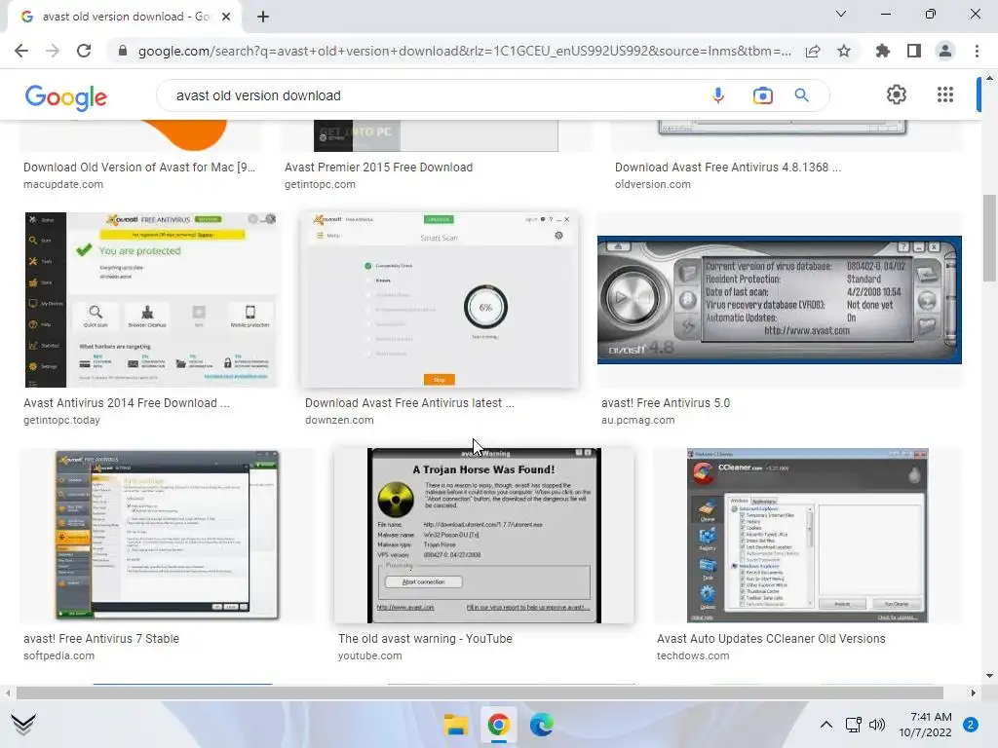The image size is (998, 748).
Task: Select the avast old version download tab
Action: 125,17
